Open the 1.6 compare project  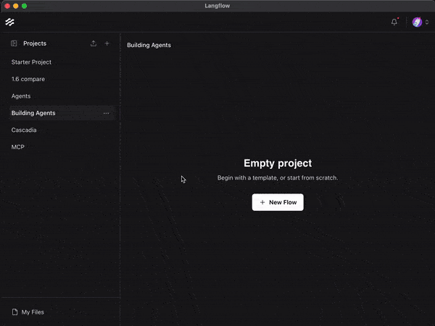coord(62,79)
